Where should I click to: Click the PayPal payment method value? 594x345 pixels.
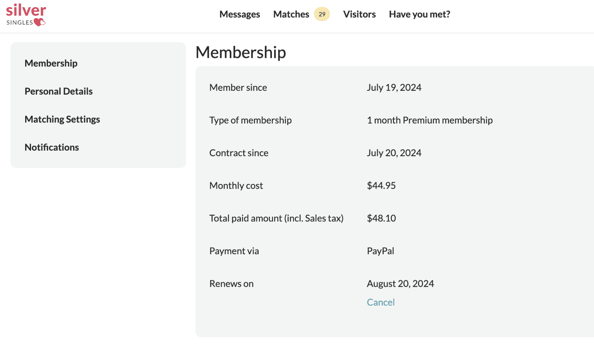[381, 251]
